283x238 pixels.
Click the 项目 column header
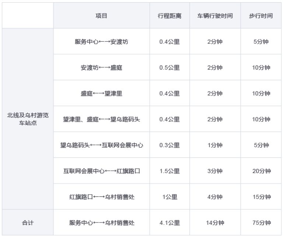coord(101,16)
